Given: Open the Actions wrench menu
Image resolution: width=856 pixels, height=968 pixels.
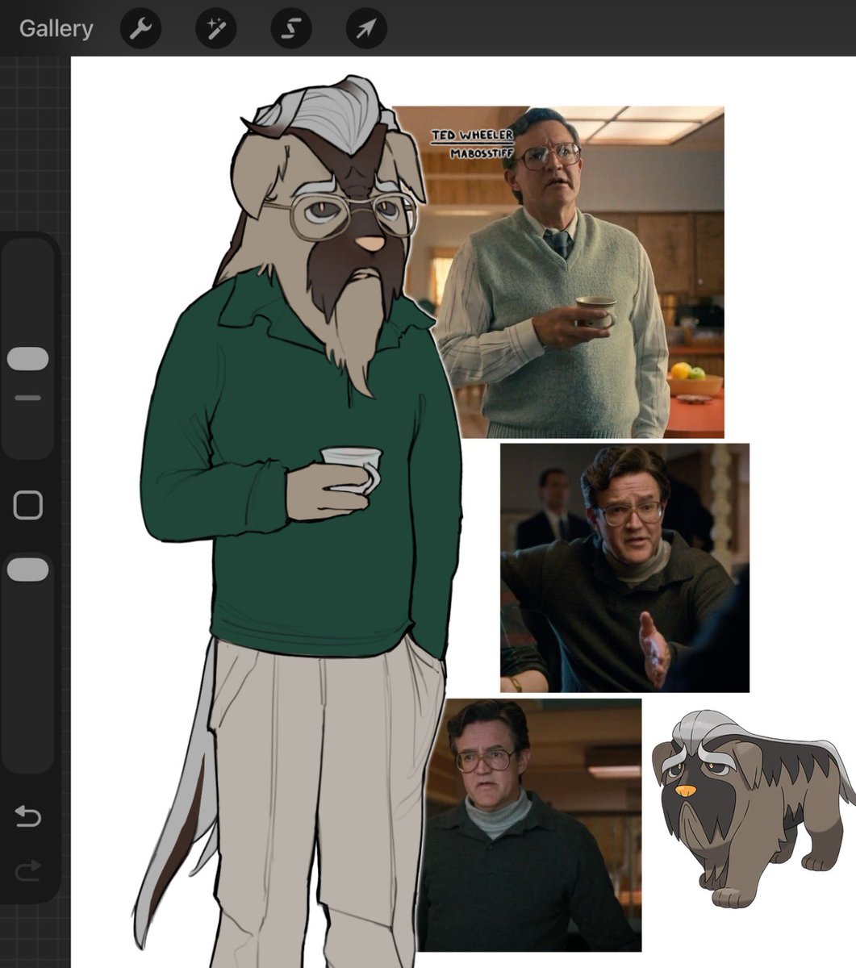Looking at the screenshot, I should [140, 30].
